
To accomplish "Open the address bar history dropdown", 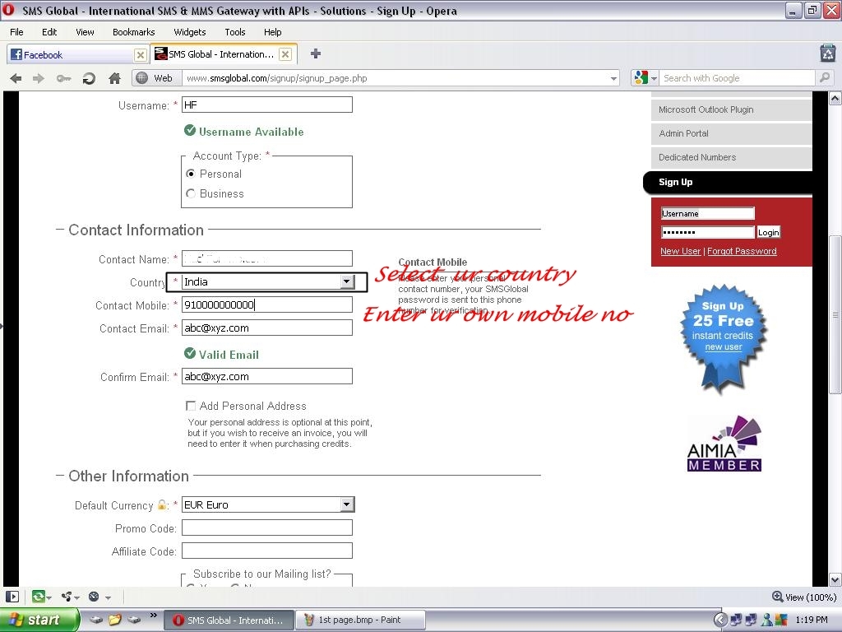I will 613,78.
